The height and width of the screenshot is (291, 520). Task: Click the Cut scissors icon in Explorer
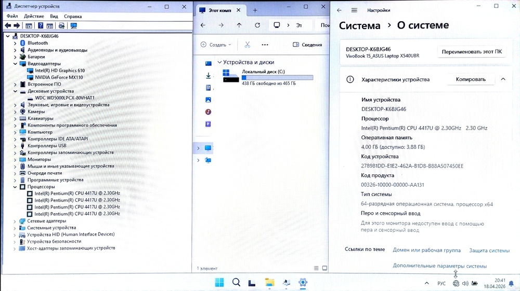click(248, 45)
